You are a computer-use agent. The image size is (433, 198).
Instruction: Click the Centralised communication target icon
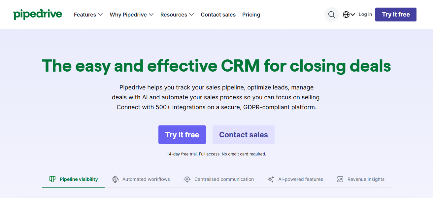click(187, 179)
